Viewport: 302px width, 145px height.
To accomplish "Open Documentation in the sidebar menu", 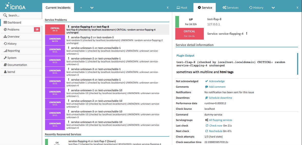I will point(21,65).
